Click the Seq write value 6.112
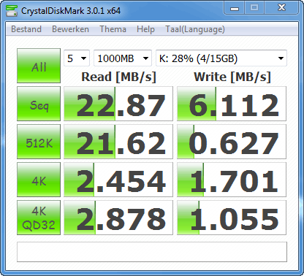The height and width of the screenshot is (276, 304). tap(232, 104)
